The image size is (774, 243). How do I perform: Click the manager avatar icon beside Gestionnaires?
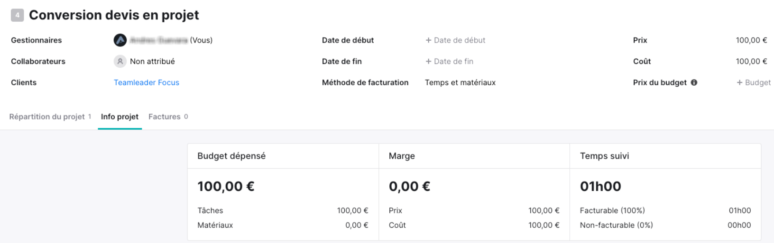(x=120, y=40)
